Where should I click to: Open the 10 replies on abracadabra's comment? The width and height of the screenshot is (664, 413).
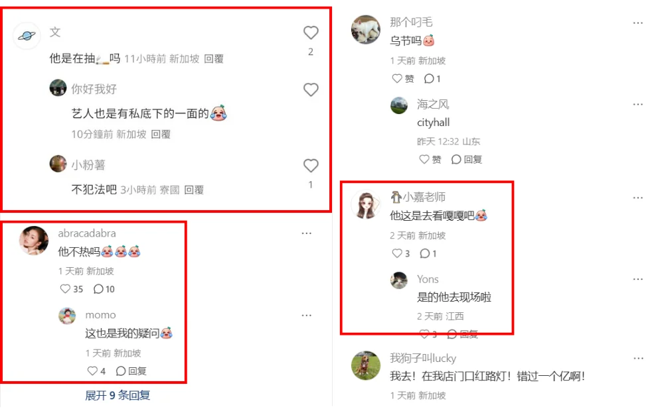pyautogui.click(x=104, y=289)
